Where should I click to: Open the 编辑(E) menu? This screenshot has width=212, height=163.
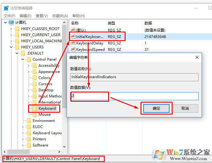pyautogui.click(x=25, y=16)
